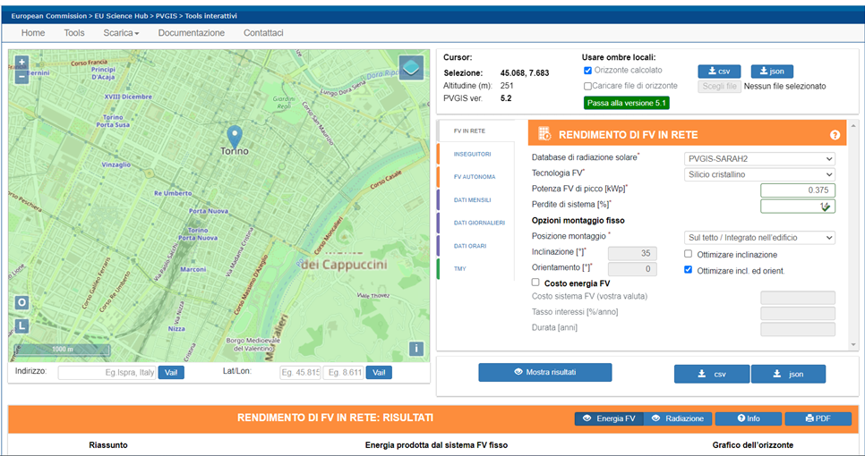This screenshot has height=456, width=865.
Task: Click the Inclinazione value field
Action: click(x=632, y=253)
